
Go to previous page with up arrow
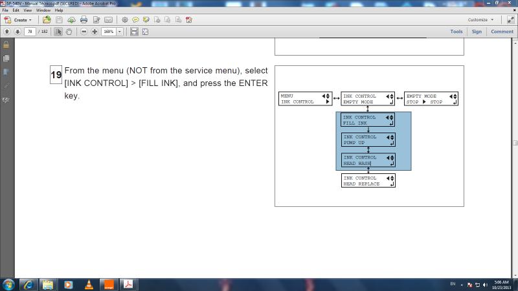(7, 32)
